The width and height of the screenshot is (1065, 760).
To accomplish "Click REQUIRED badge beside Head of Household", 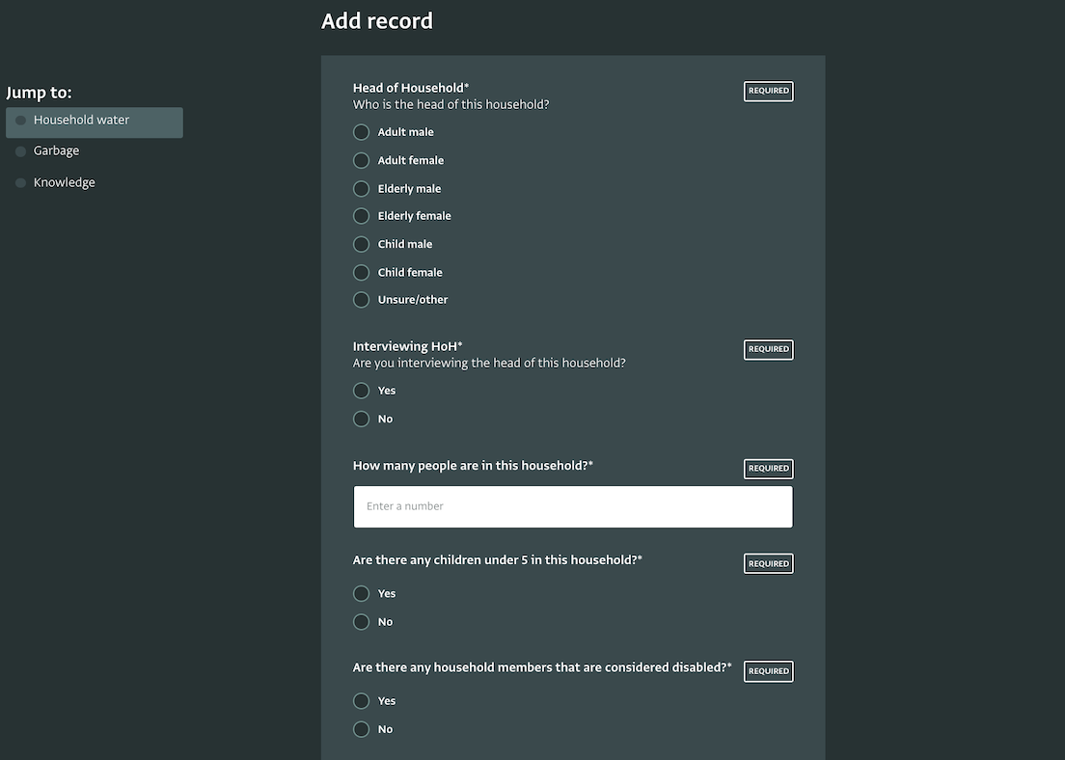I will 768,91.
